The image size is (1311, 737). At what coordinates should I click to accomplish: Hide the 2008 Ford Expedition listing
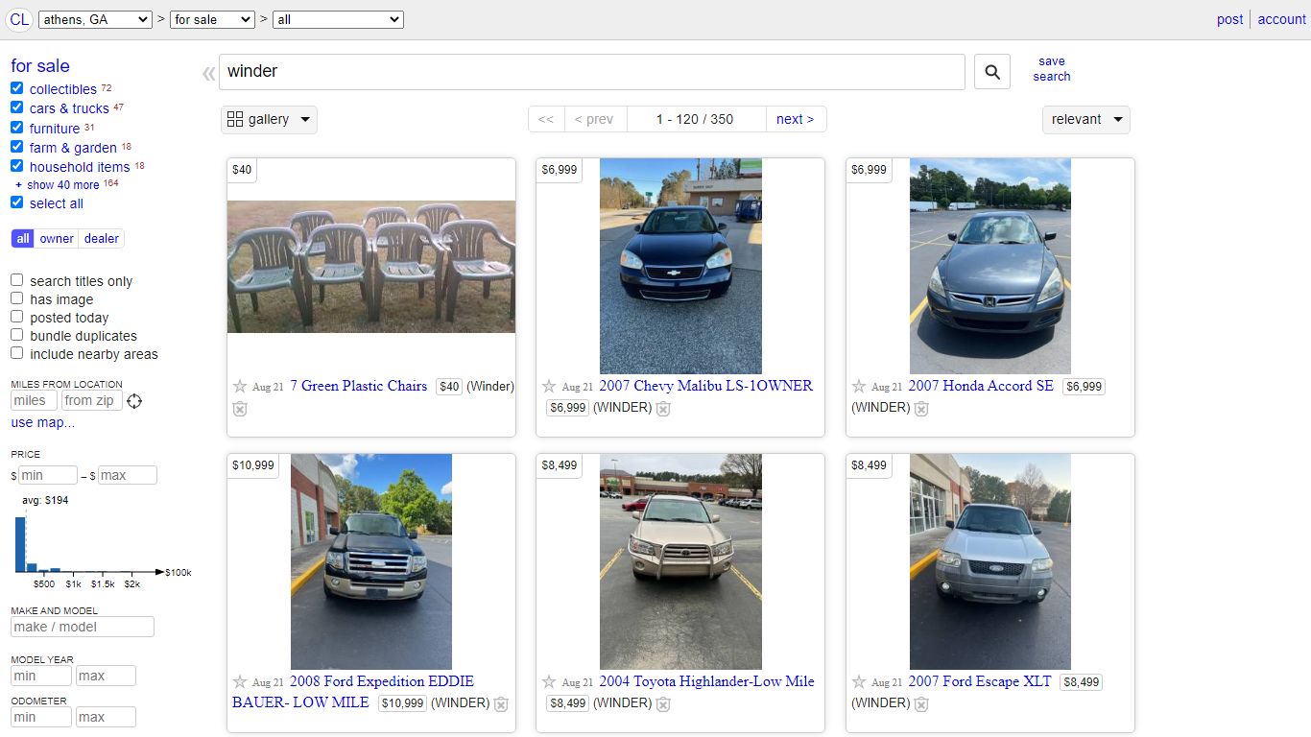(x=501, y=704)
